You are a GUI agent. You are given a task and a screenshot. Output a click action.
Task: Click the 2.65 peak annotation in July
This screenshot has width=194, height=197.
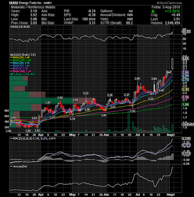click(137, 79)
